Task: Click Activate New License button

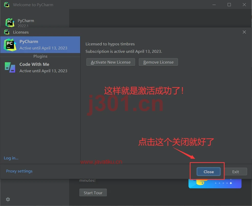Action: point(111,62)
